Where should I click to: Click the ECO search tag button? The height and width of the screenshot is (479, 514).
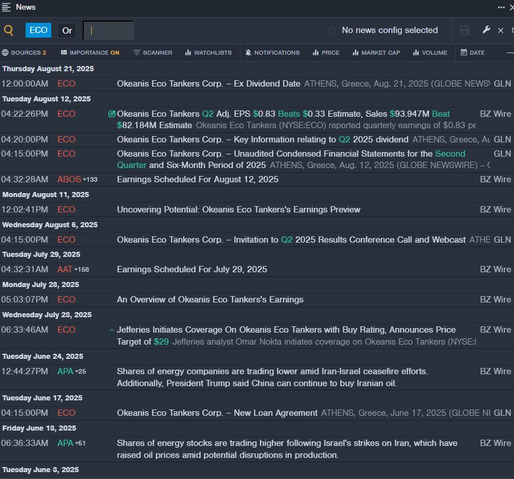tap(38, 31)
